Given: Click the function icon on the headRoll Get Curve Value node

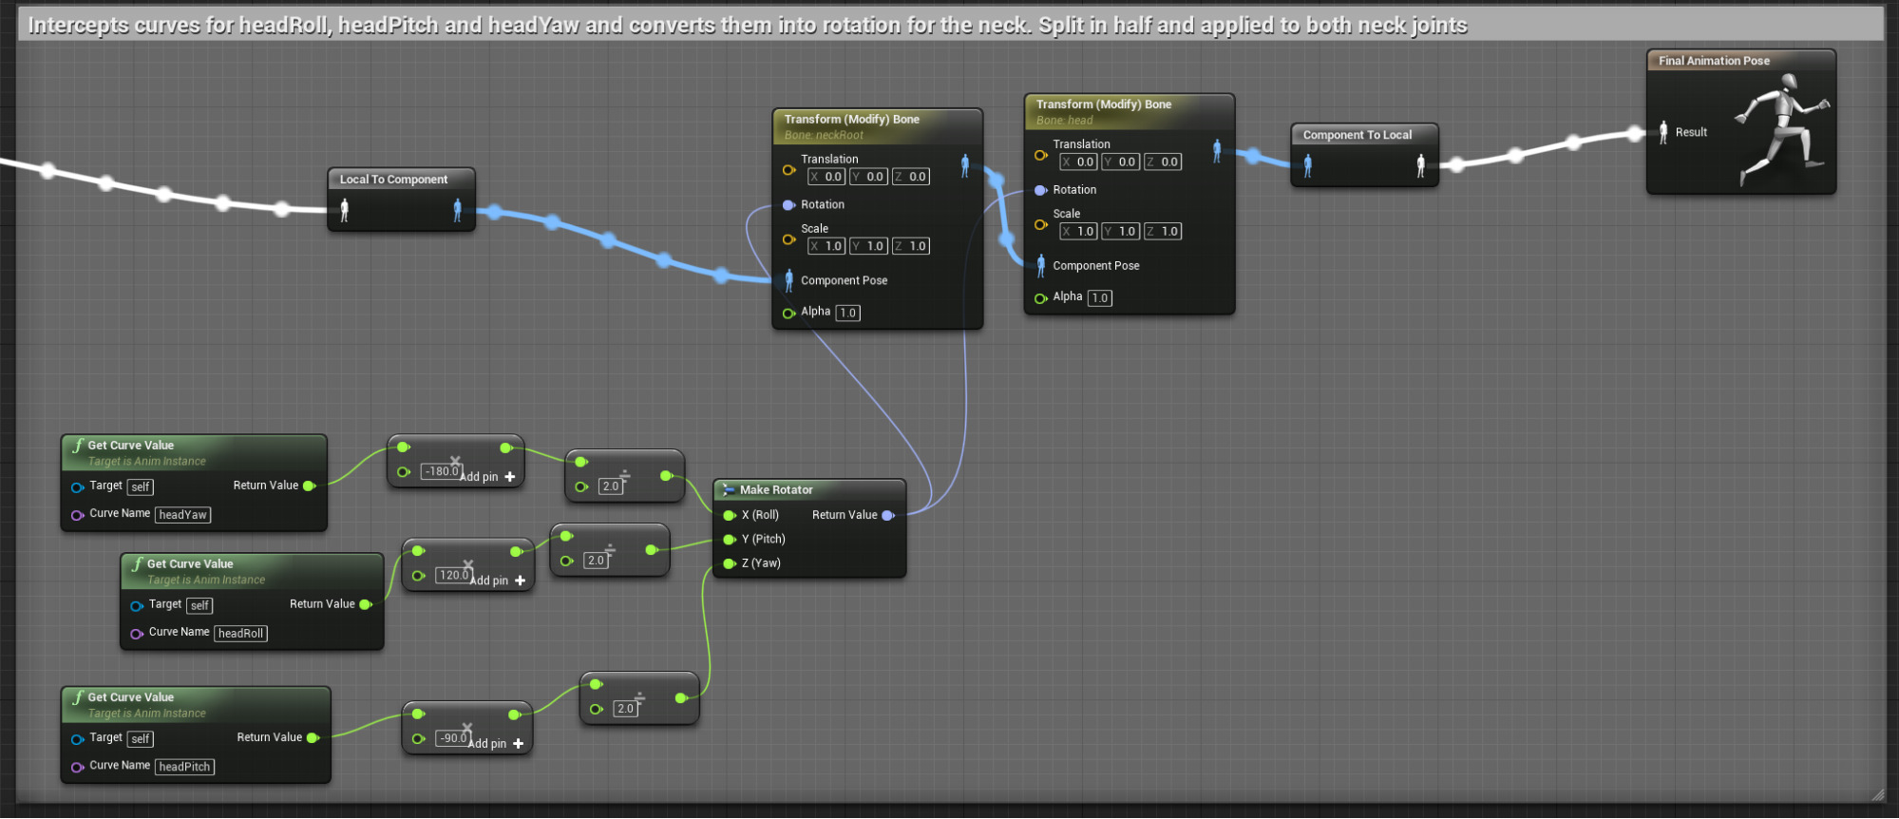Looking at the screenshot, I should (x=137, y=564).
